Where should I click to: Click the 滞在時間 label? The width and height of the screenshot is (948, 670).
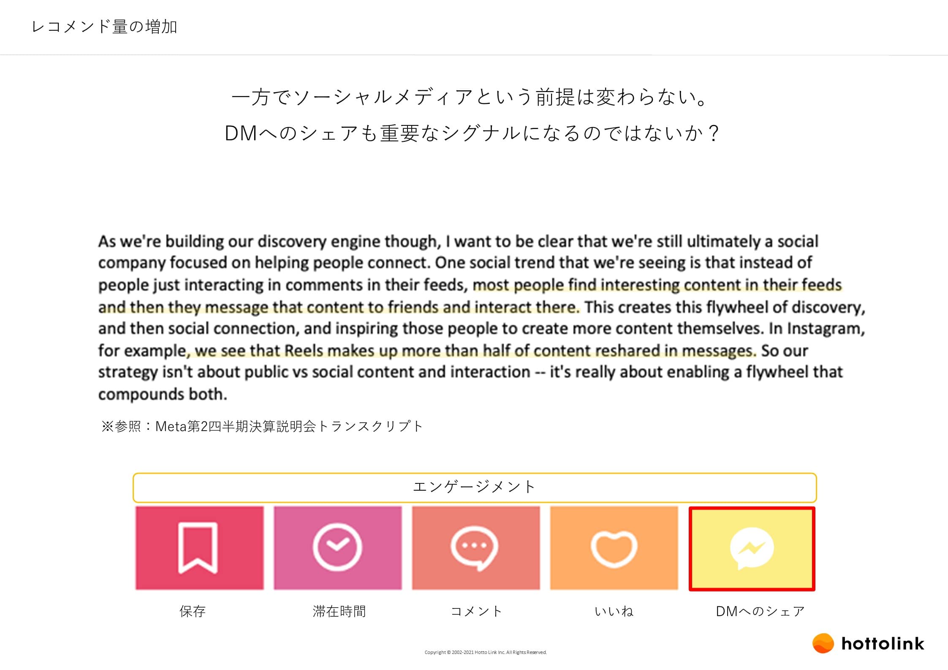(339, 611)
